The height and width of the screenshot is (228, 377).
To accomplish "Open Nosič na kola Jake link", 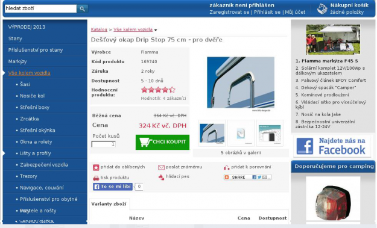I will tap(318, 114).
